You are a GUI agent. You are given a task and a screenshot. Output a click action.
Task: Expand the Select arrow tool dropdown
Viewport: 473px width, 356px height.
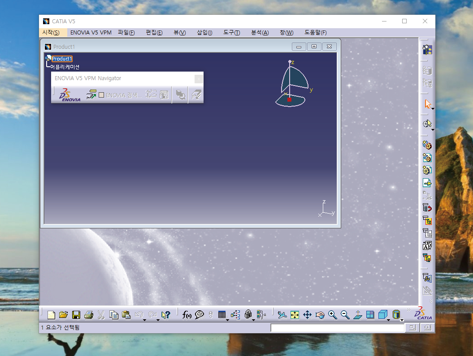[x=433, y=109]
